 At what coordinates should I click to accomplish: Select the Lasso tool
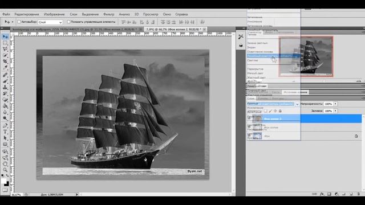5,49
